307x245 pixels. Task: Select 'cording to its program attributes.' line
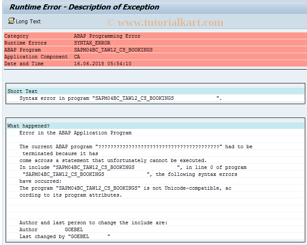pyautogui.click(x=70, y=195)
